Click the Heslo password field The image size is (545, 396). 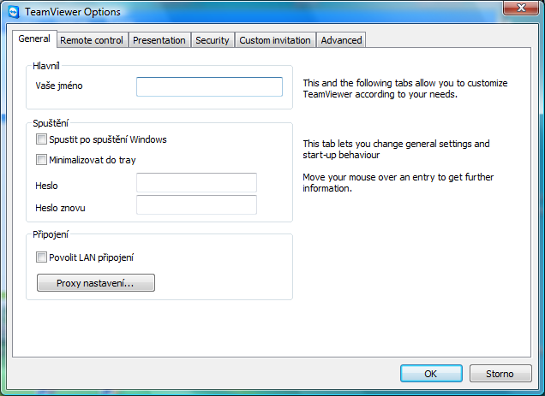click(x=196, y=182)
